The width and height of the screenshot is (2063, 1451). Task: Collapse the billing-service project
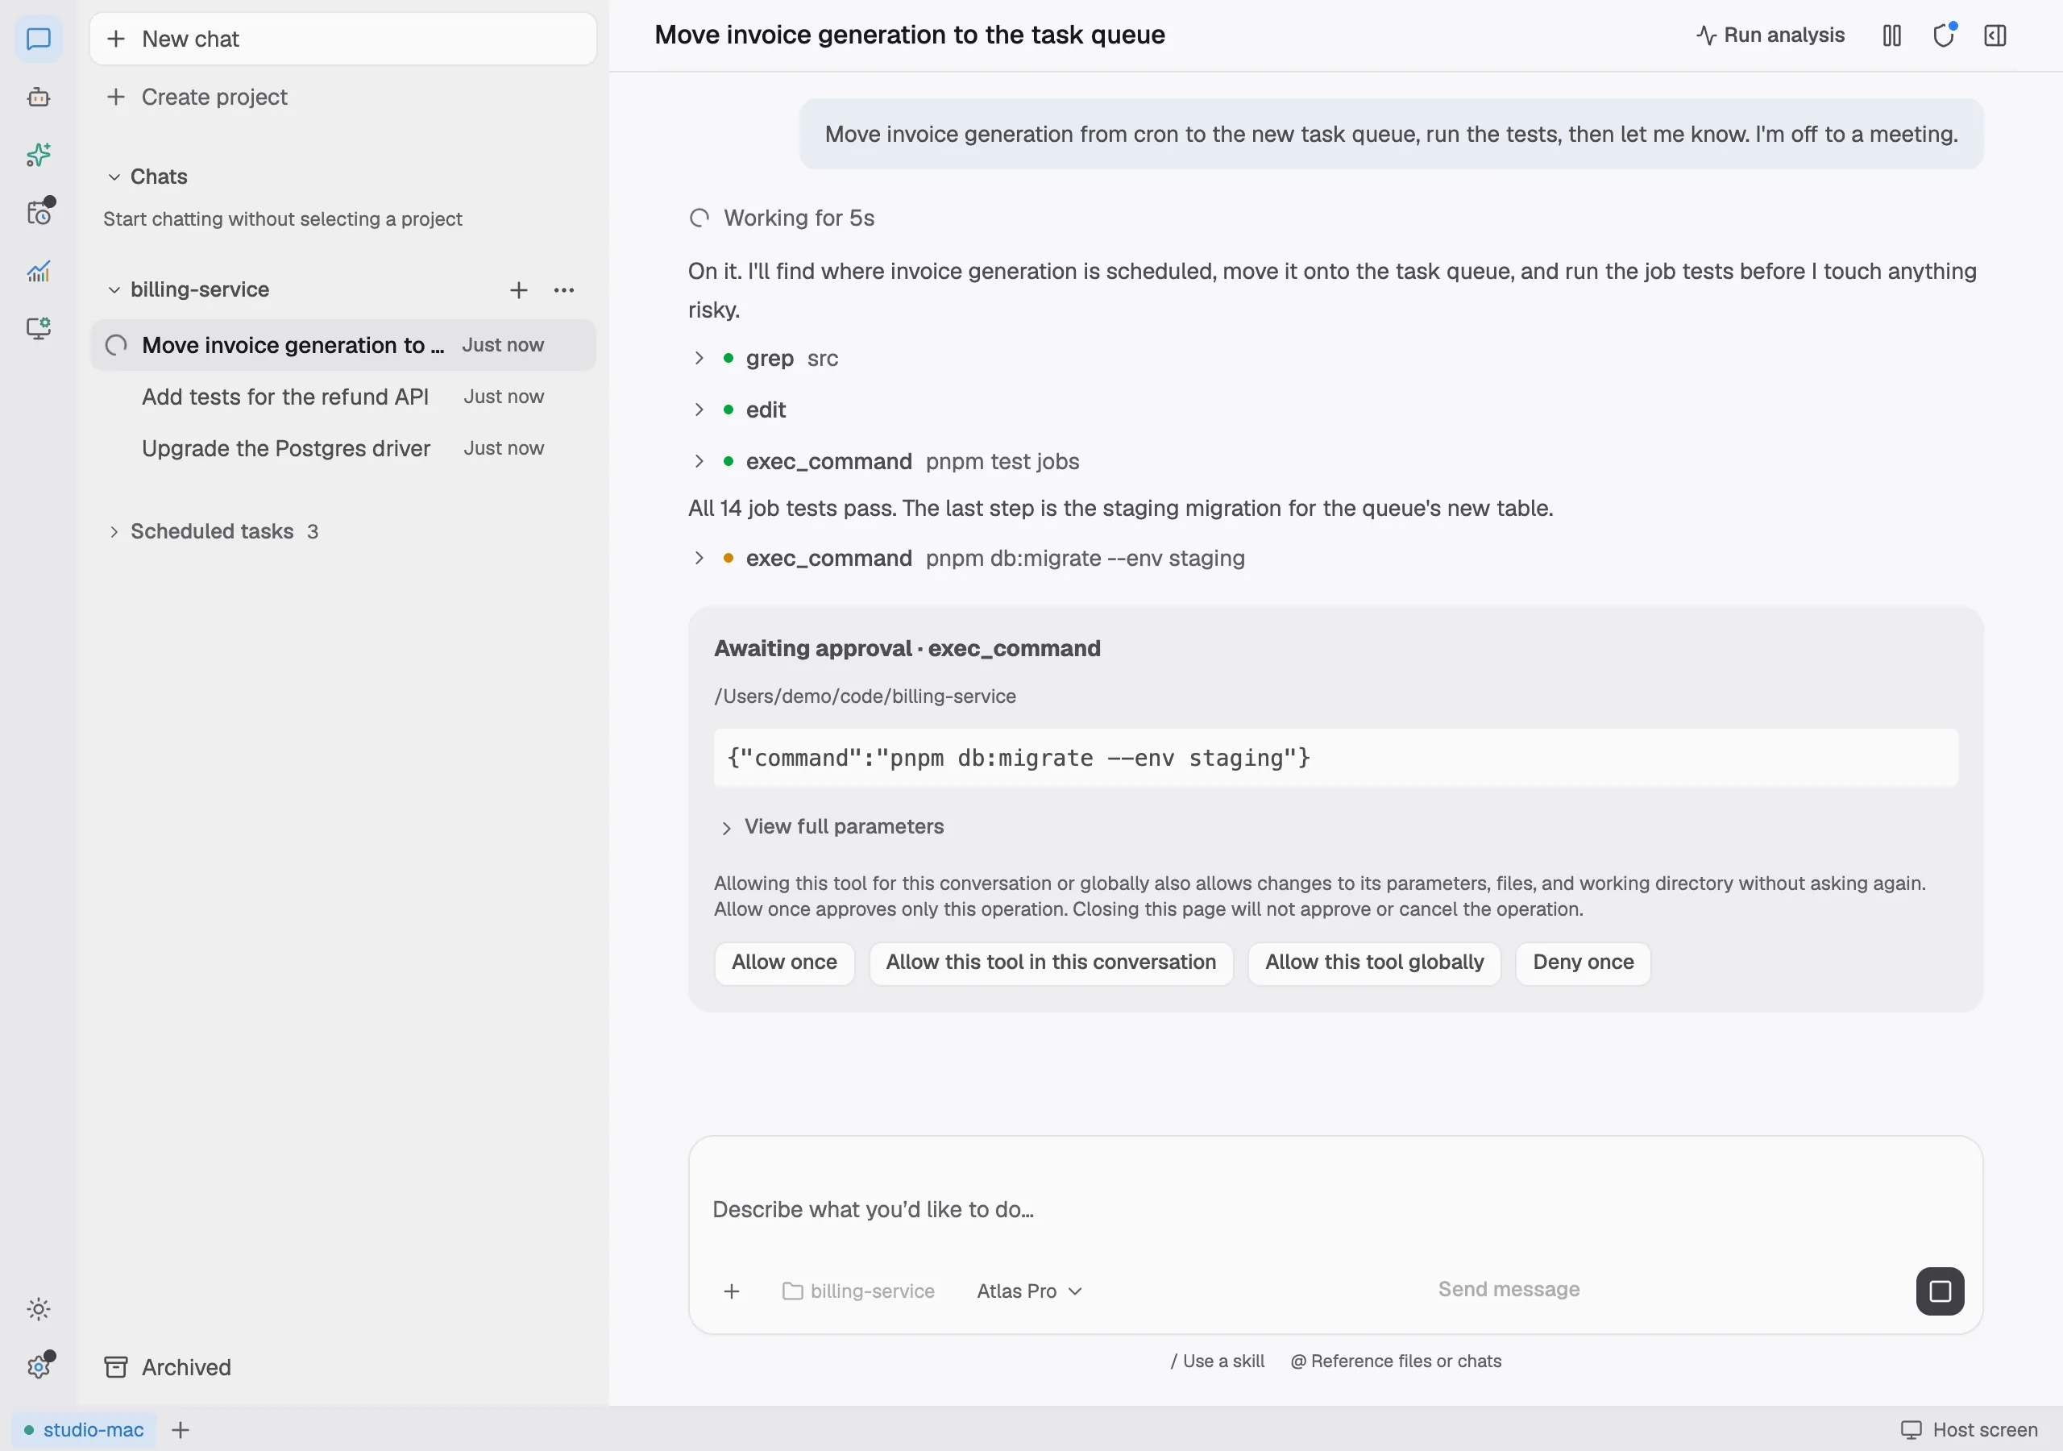tap(188, 289)
